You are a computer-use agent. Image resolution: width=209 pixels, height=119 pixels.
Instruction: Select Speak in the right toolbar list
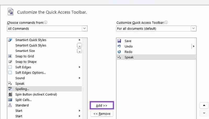(x=129, y=57)
